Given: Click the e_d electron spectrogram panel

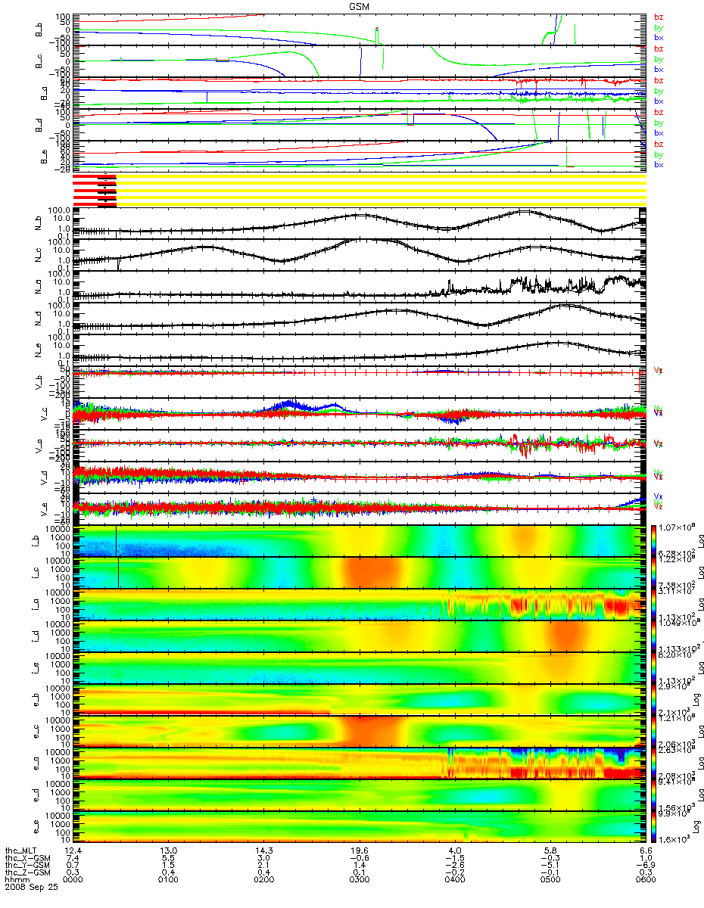Looking at the screenshot, I should coord(360,794).
